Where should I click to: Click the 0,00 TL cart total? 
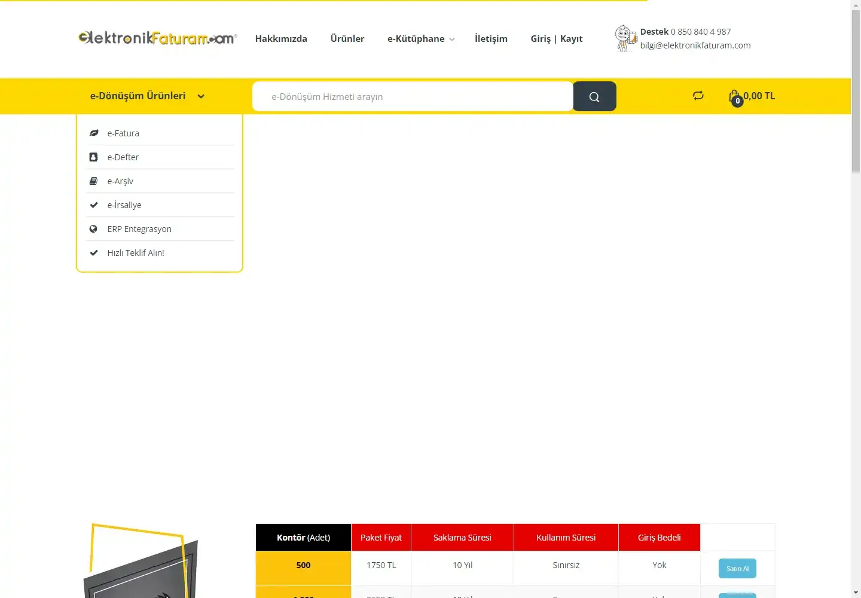759,96
